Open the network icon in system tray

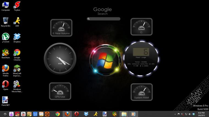186,114
